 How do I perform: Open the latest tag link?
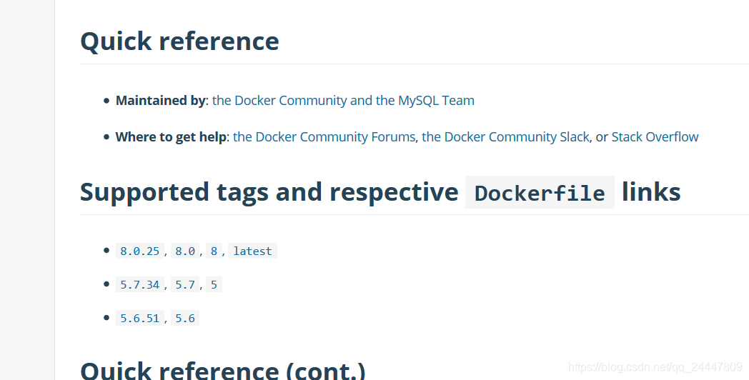pos(252,251)
